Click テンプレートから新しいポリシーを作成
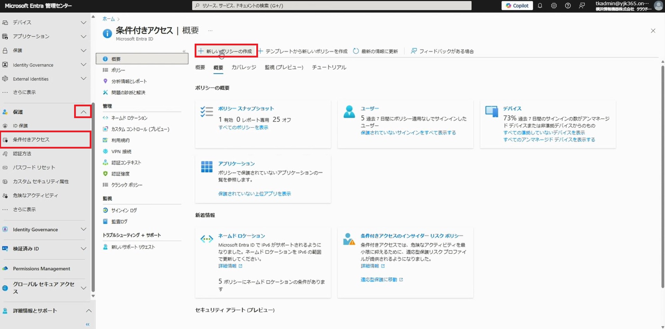This screenshot has width=665, height=329. pyautogui.click(x=302, y=51)
